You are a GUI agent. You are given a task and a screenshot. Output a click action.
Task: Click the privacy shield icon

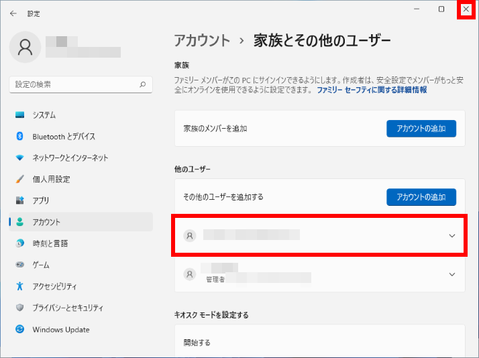pyautogui.click(x=20, y=307)
